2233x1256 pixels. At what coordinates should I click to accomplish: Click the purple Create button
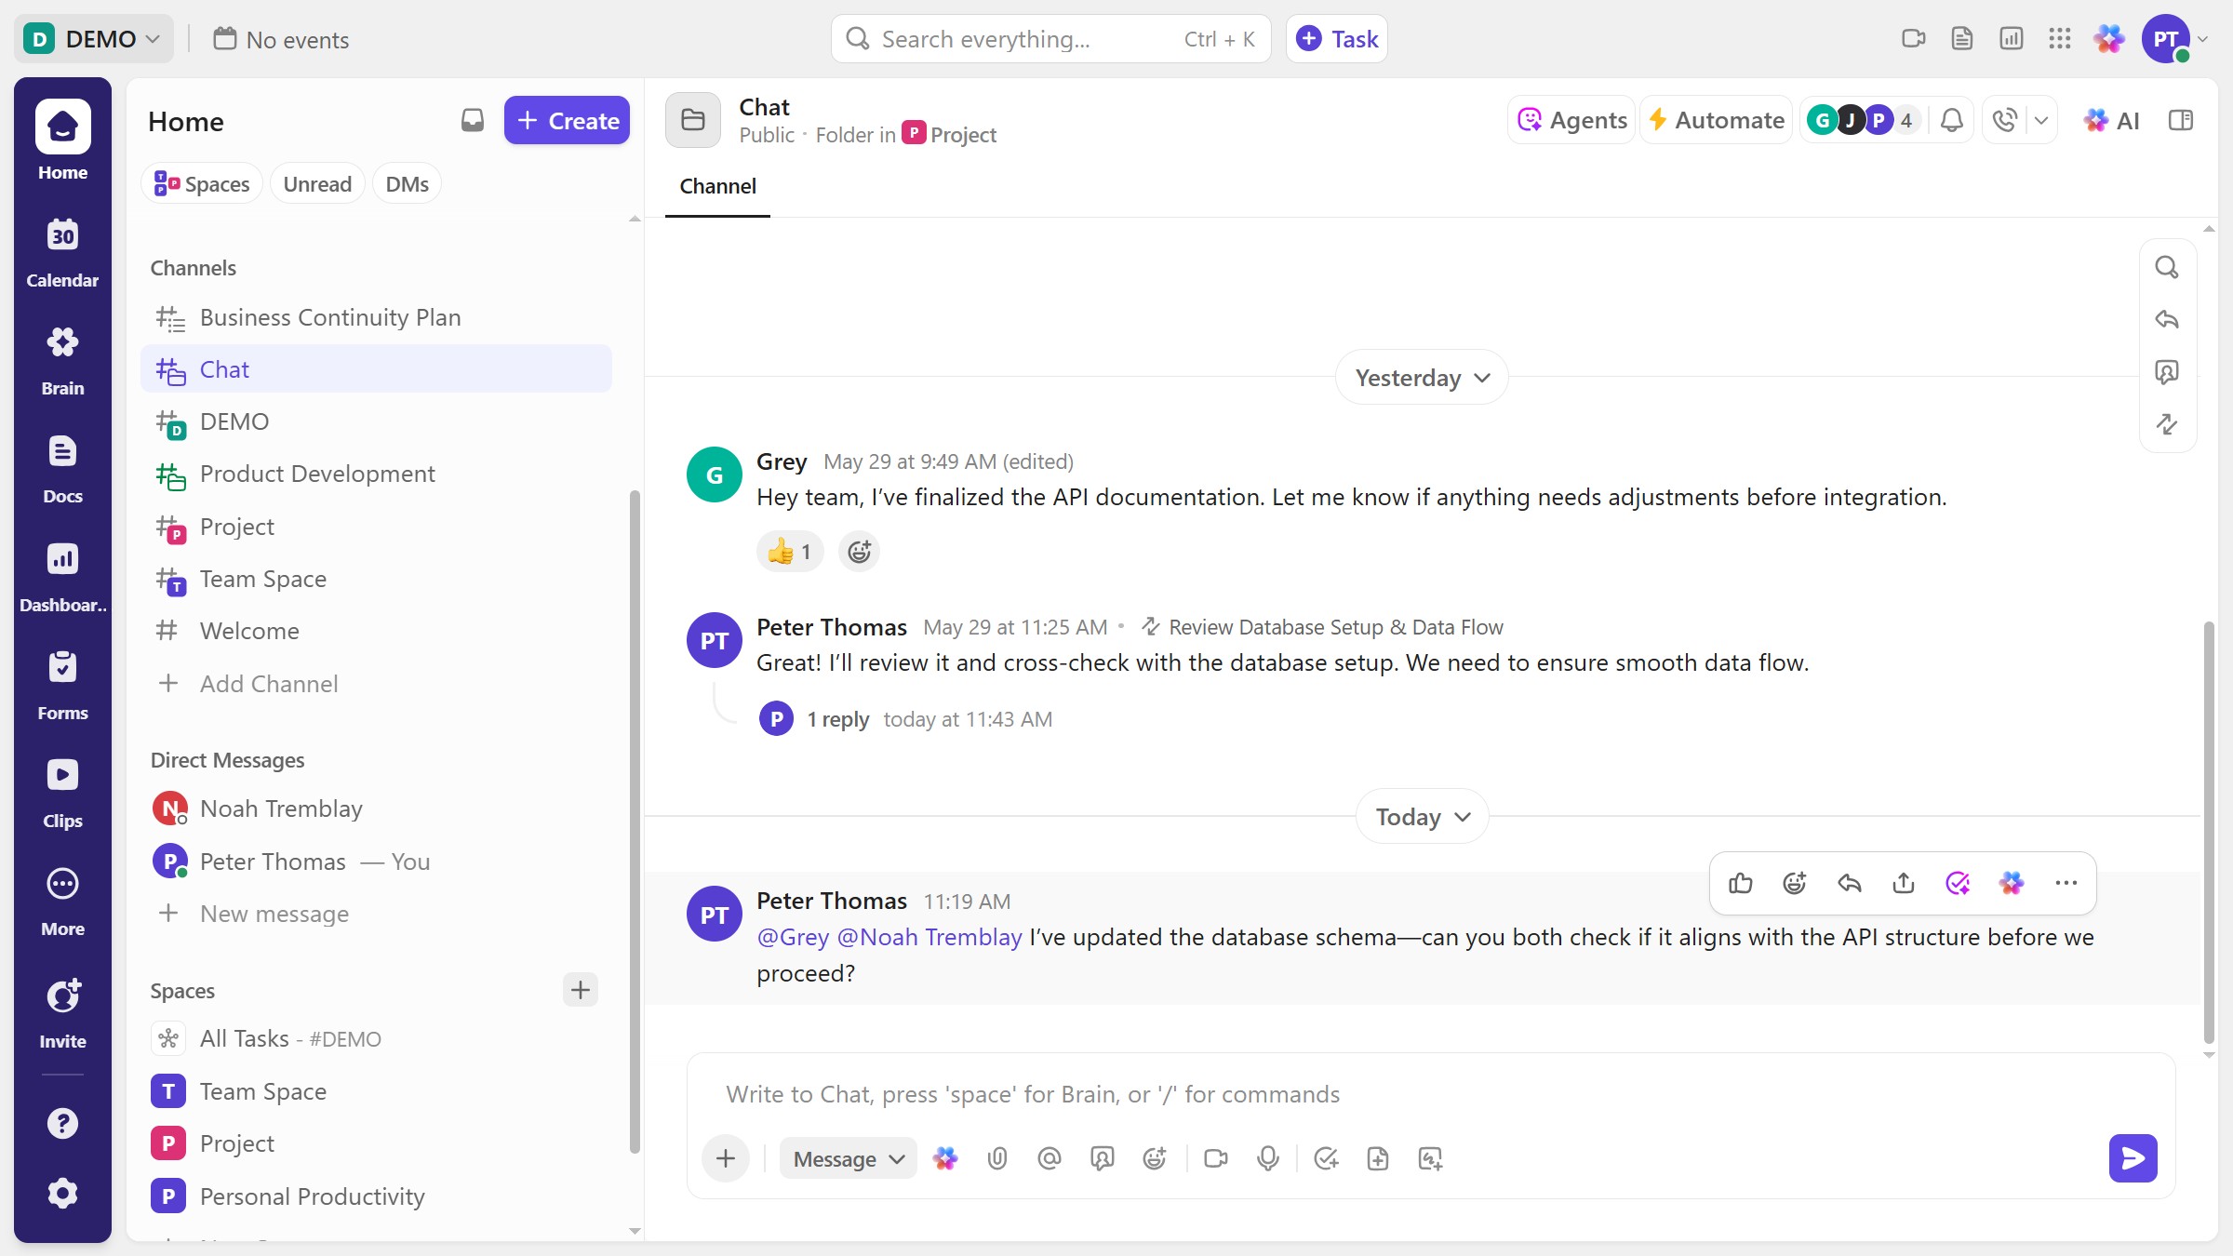[x=567, y=120]
